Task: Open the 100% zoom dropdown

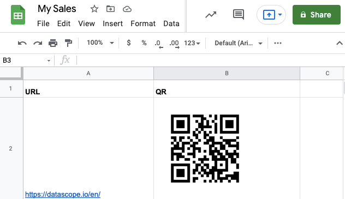Action: click(100, 43)
